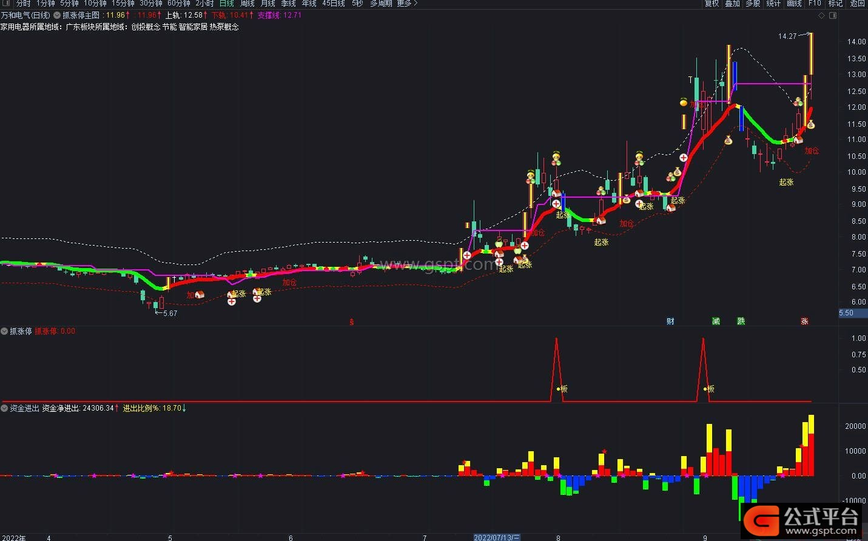Click the 5.67 low price label
The width and height of the screenshot is (868, 541).
(170, 314)
